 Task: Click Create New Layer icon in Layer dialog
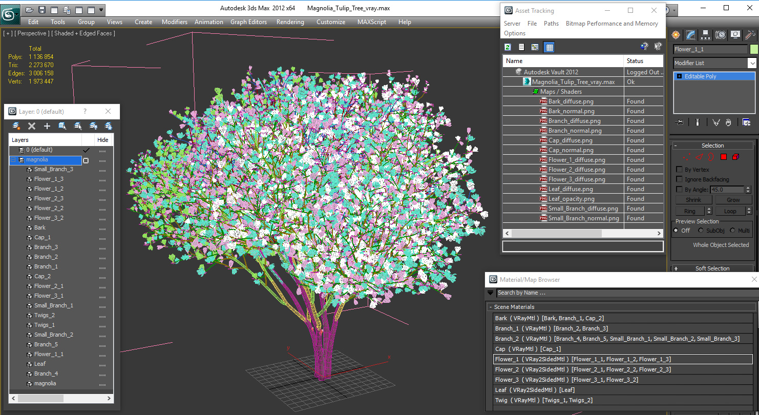16,126
